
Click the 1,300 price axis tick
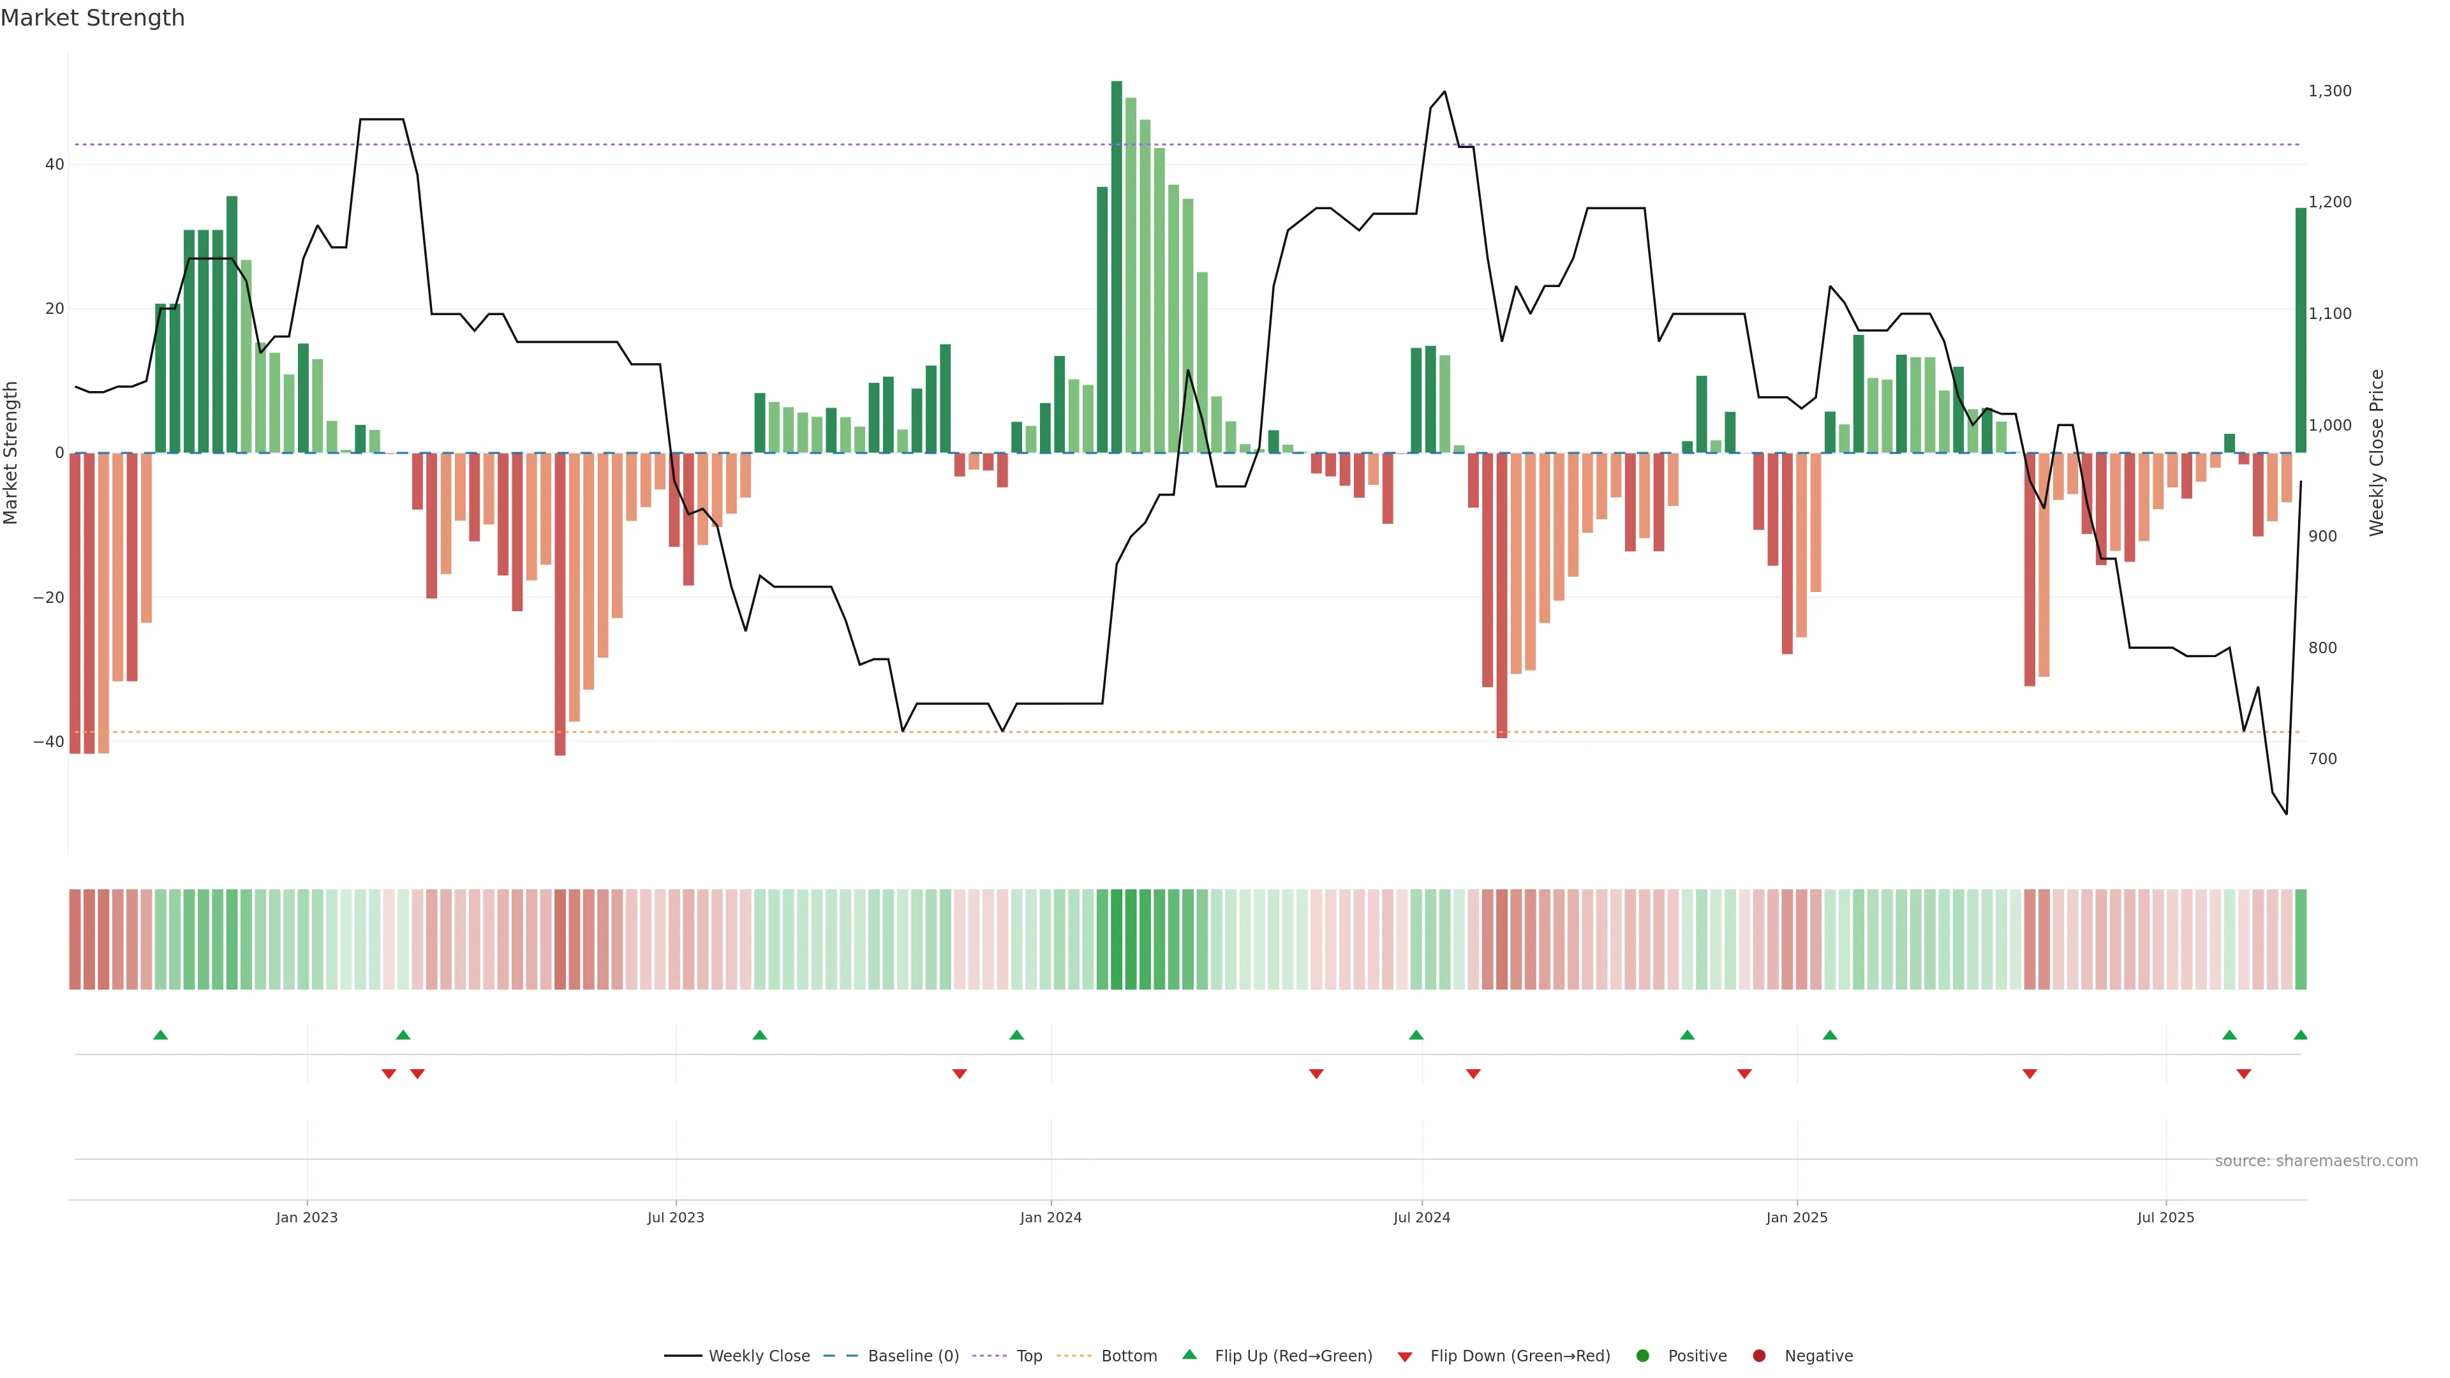pos(2329,91)
